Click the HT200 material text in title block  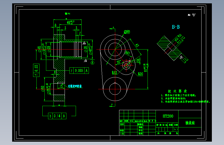tap(168, 116)
